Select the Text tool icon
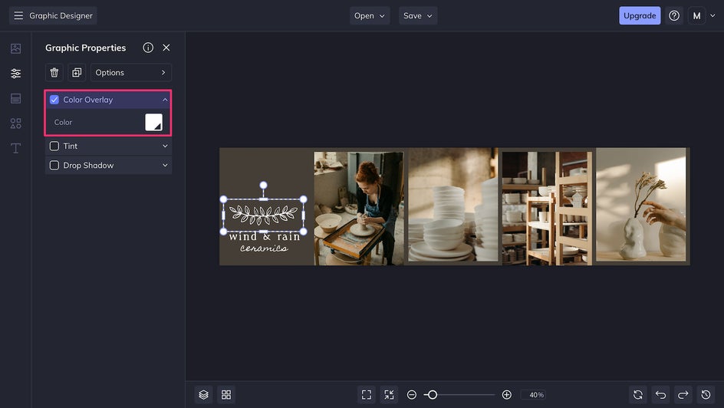 click(15, 148)
